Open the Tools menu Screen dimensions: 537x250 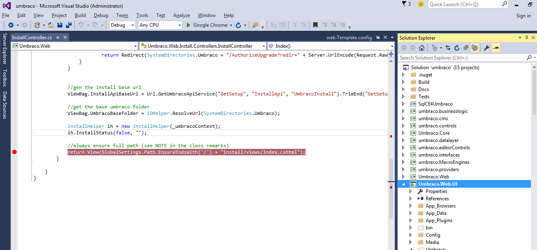(x=142, y=15)
